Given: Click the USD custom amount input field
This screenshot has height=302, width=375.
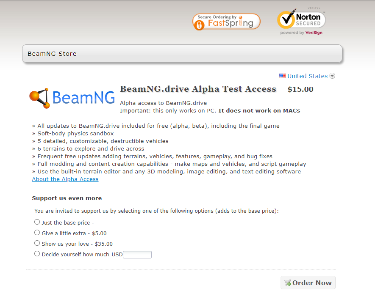Looking at the screenshot, I should [x=137, y=255].
